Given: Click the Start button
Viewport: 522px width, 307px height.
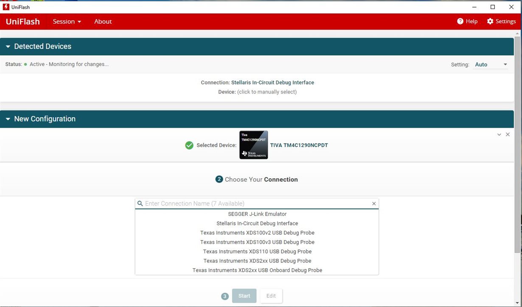Looking at the screenshot, I should click(244, 296).
